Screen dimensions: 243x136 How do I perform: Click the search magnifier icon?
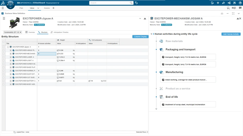[x=131, y=3]
